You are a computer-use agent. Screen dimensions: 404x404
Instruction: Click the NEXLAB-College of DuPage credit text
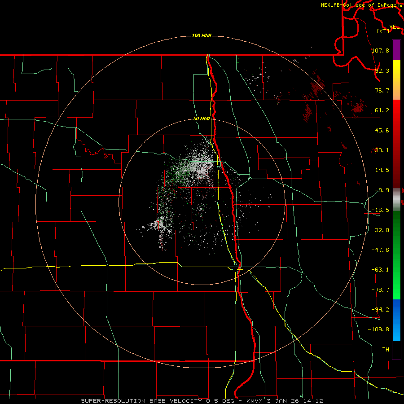[359, 5]
